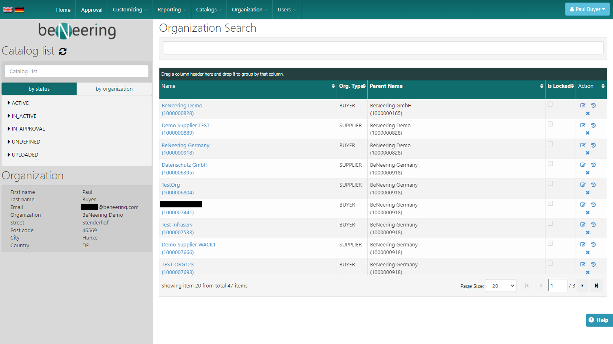Click the refresh icon beside Catalog list
This screenshot has height=344, width=613.
tap(63, 51)
